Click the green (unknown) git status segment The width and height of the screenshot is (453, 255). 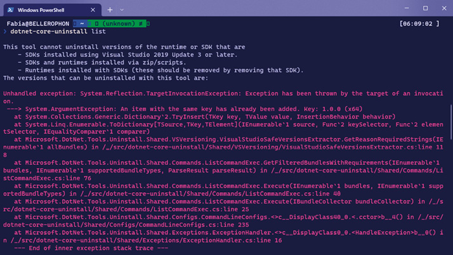point(117,23)
